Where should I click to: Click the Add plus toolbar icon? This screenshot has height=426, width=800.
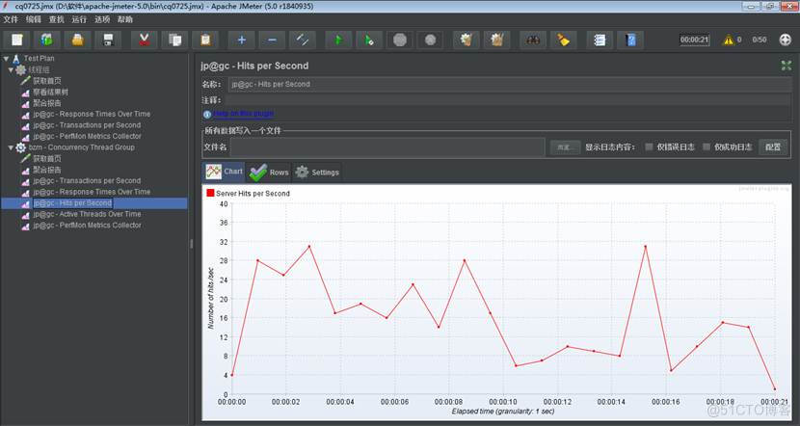coord(241,40)
